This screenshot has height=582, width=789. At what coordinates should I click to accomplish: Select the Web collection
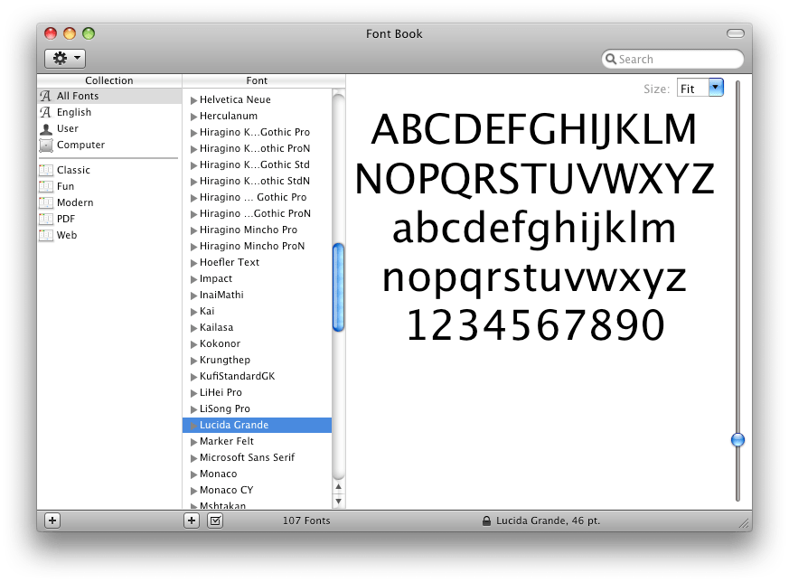(x=67, y=235)
